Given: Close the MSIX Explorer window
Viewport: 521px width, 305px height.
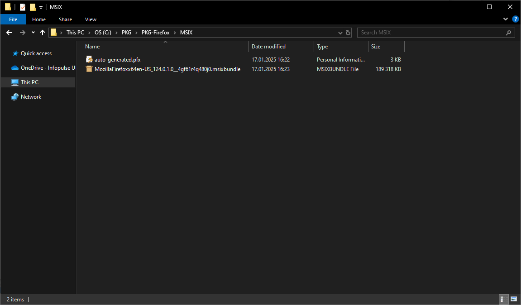Looking at the screenshot, I should [510, 7].
